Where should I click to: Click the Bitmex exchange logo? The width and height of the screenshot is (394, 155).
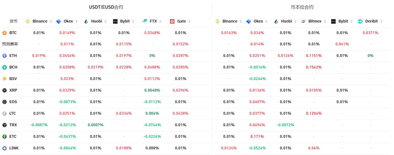[303, 21]
